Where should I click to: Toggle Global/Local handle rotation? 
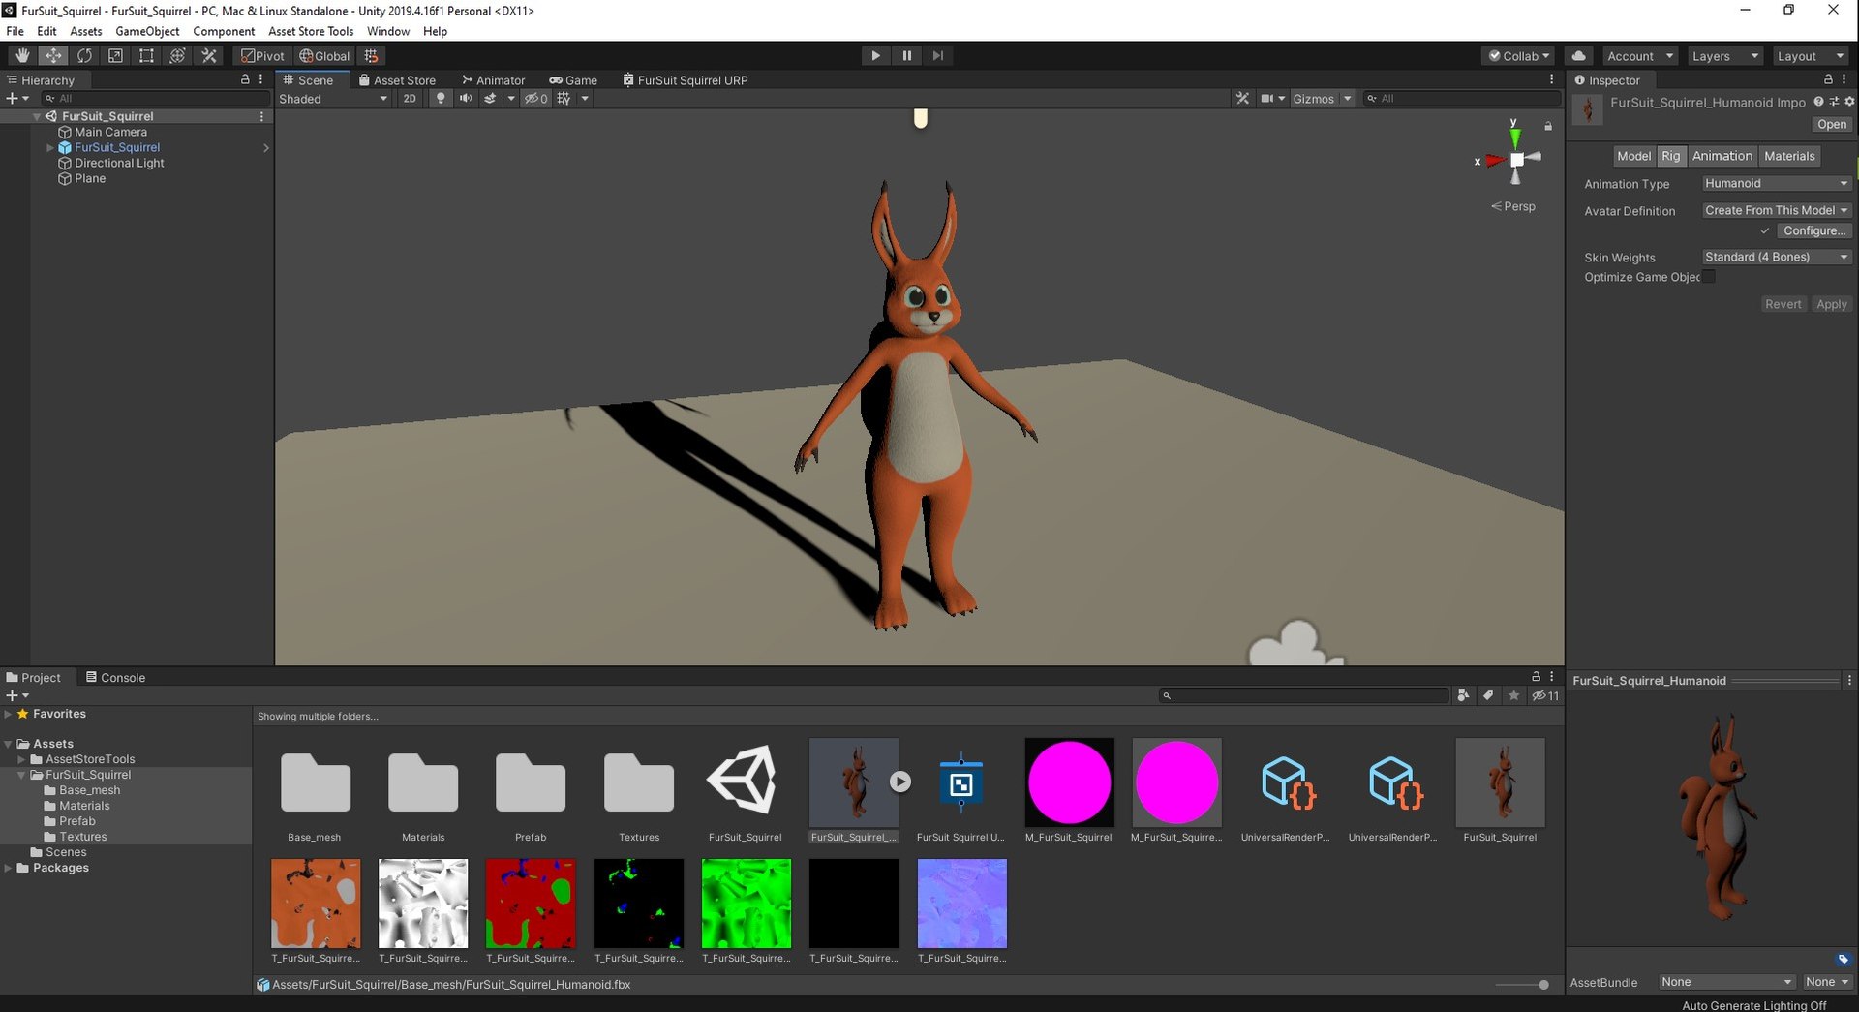[x=324, y=56]
